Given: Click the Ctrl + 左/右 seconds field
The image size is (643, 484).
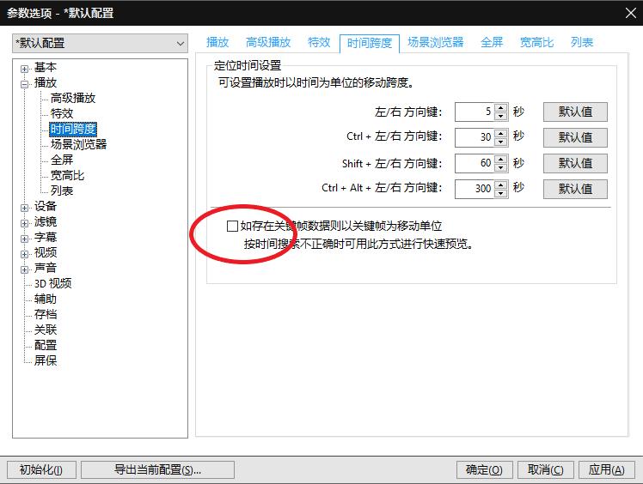Looking at the screenshot, I should pos(475,137).
